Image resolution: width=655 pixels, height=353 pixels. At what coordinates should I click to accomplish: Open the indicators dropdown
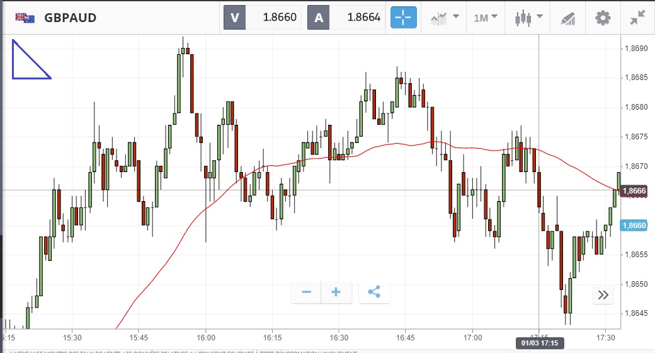coord(445,18)
